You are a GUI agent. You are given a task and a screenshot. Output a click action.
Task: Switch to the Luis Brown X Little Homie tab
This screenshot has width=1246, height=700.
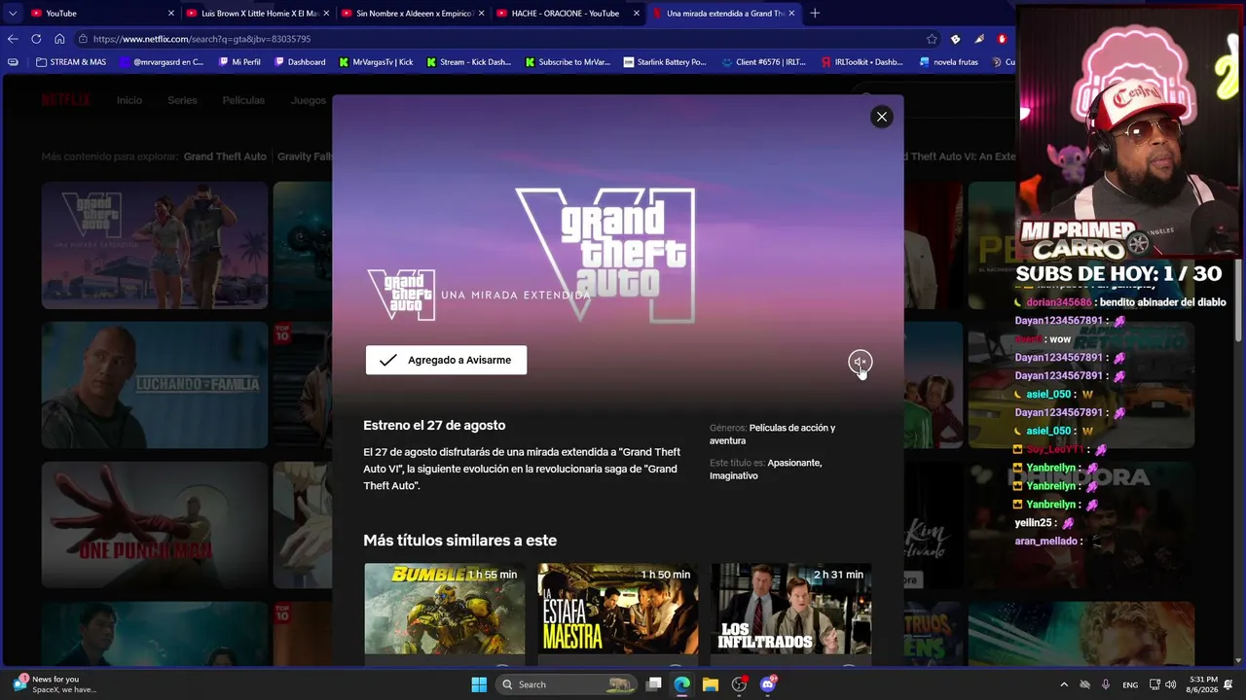(259, 14)
